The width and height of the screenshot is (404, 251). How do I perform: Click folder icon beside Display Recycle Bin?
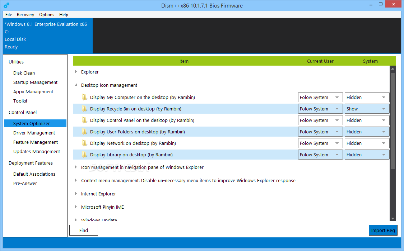(84, 109)
